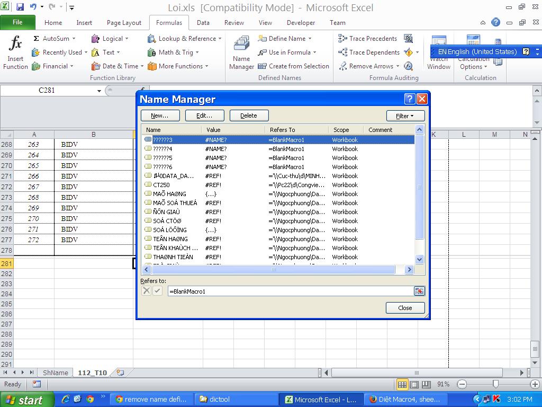542x407 pixels.
Task: Open the AutoSum dropdown arrow
Action: (74, 39)
